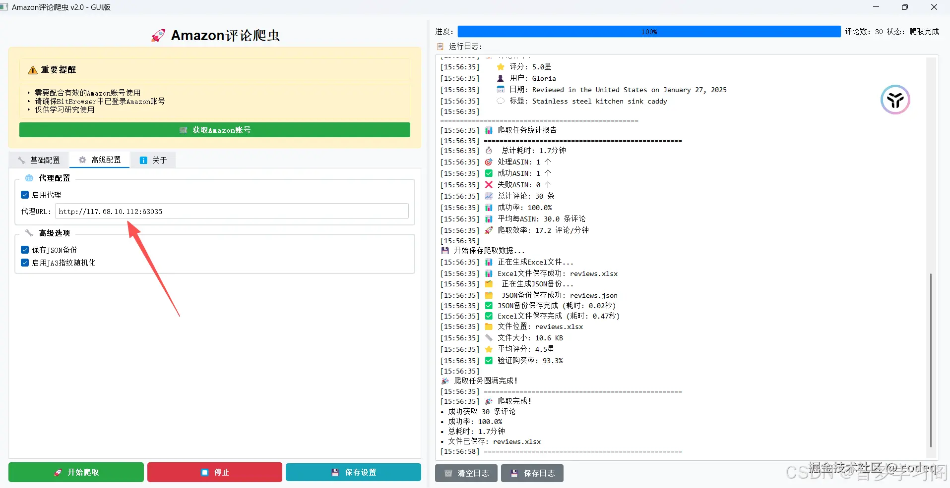This screenshot has width=950, height=488.
Task: Click the summary bullet '文件已保存: reviews.xlsx'
Action: pos(495,441)
